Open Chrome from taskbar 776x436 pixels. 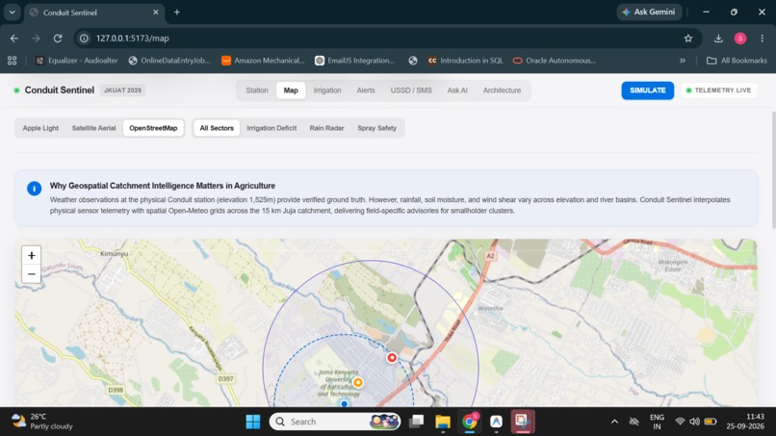469,422
